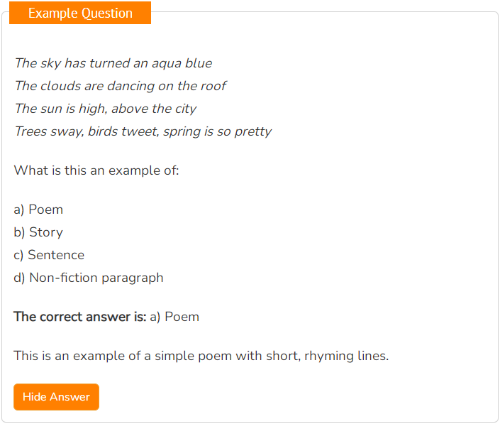Click the line 'The sky has turned an aqua blue'

[x=113, y=63]
